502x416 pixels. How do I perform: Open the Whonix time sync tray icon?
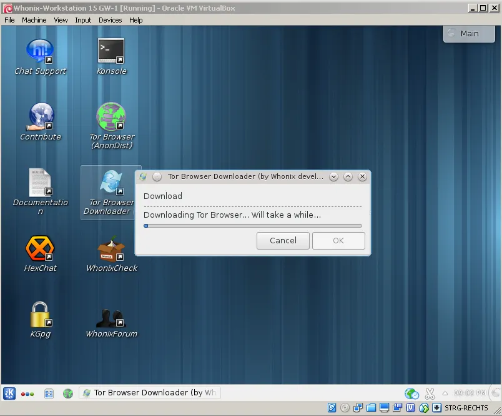click(411, 393)
